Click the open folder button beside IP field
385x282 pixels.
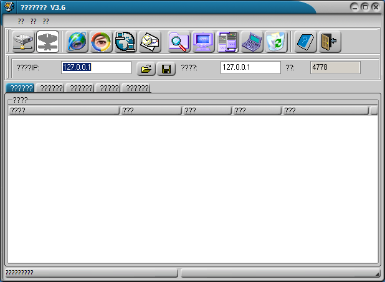pos(146,68)
